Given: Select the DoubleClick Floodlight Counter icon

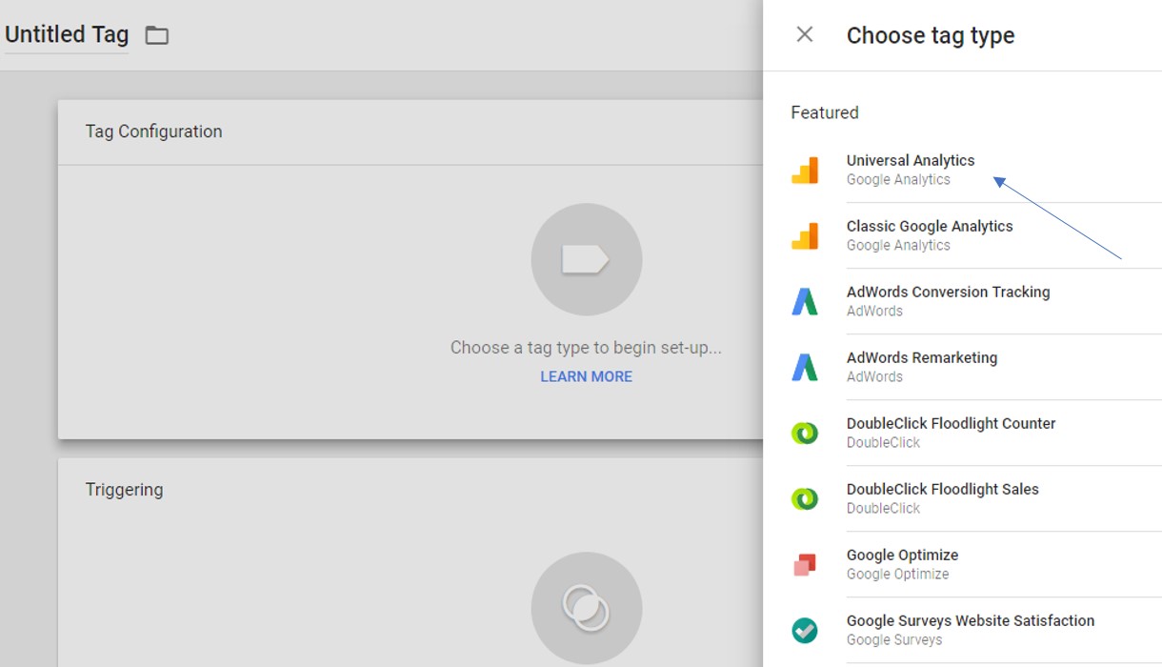Looking at the screenshot, I should point(805,433).
